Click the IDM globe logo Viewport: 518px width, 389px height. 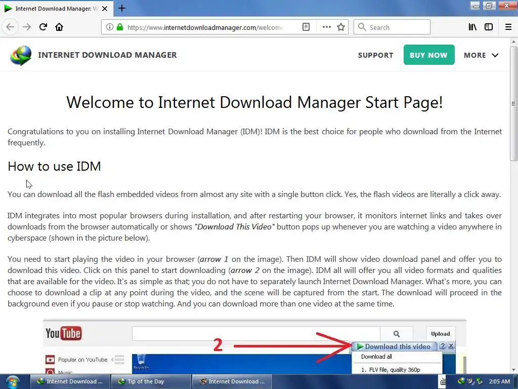click(x=21, y=55)
